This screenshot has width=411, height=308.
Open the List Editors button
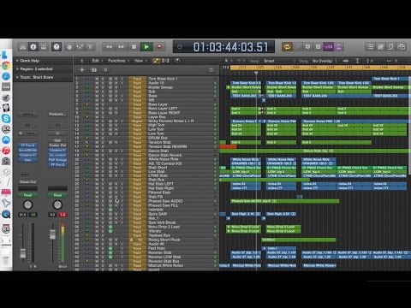click(370, 47)
